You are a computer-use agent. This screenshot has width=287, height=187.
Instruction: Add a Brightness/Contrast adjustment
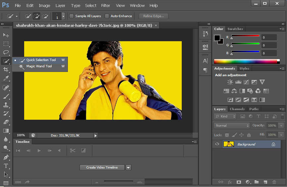point(230,82)
